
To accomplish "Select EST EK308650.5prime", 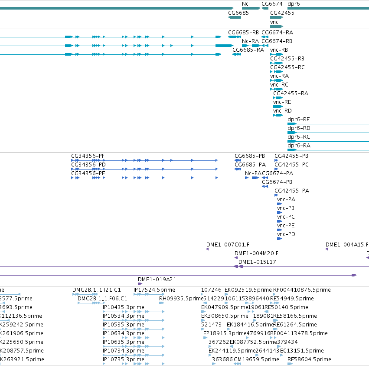I will (x=225, y=316).
